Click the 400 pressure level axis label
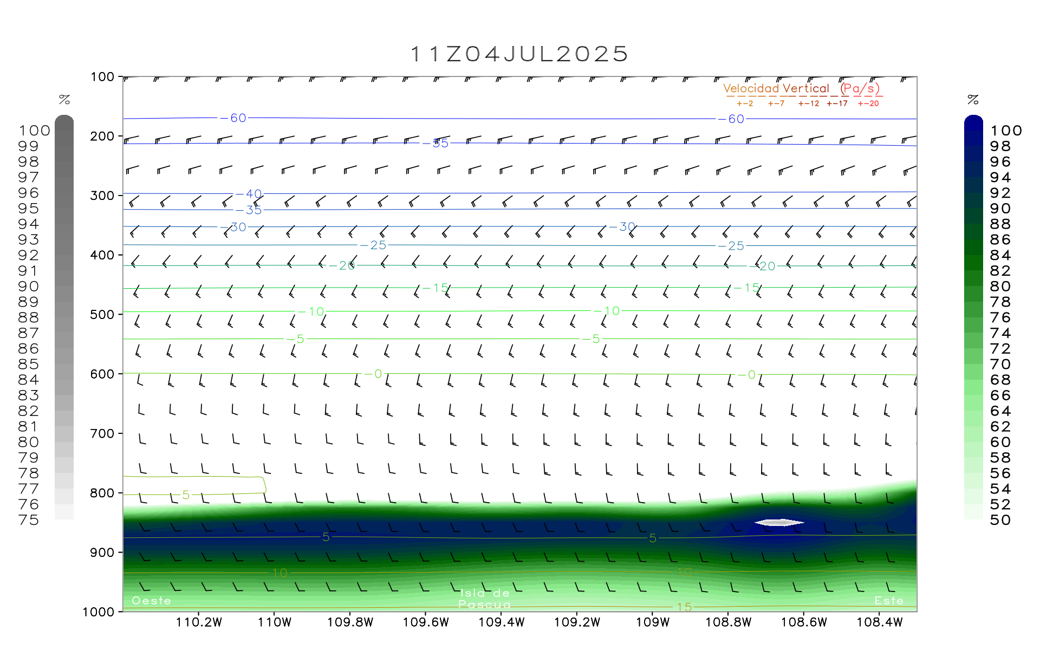 tap(102, 255)
